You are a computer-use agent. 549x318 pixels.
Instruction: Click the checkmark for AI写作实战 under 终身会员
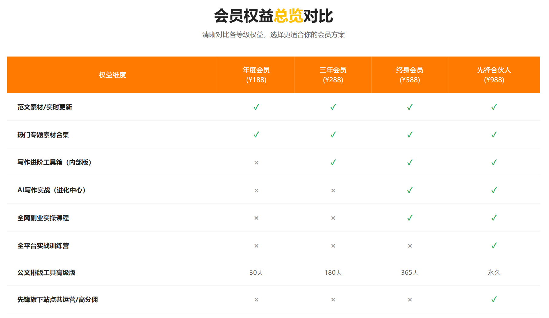coord(410,190)
